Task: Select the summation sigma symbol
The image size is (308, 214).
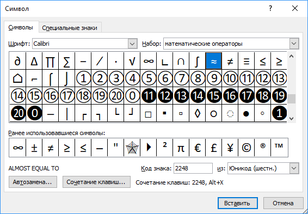Action: click(67, 61)
